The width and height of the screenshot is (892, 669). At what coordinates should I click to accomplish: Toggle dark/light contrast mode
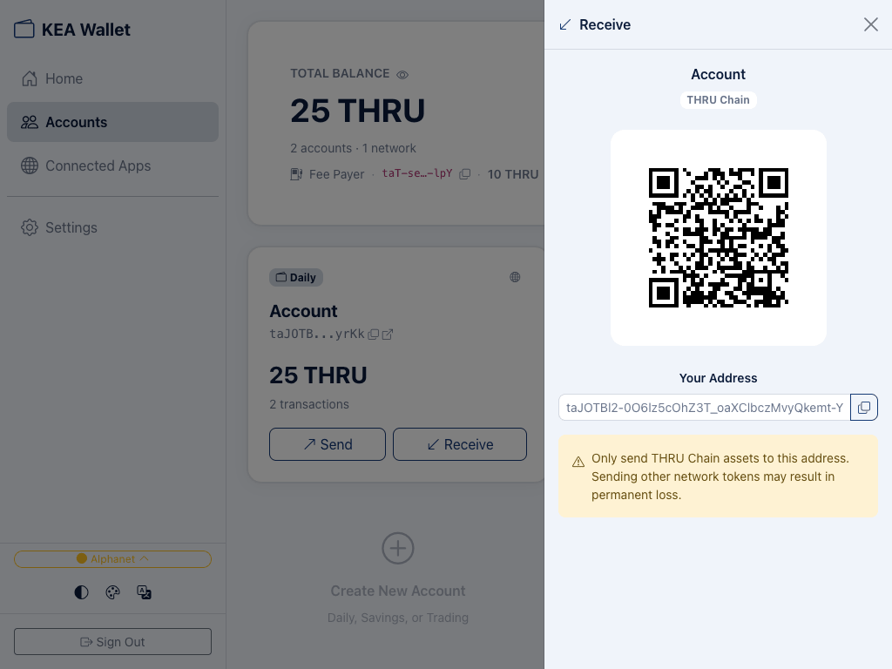click(x=81, y=592)
